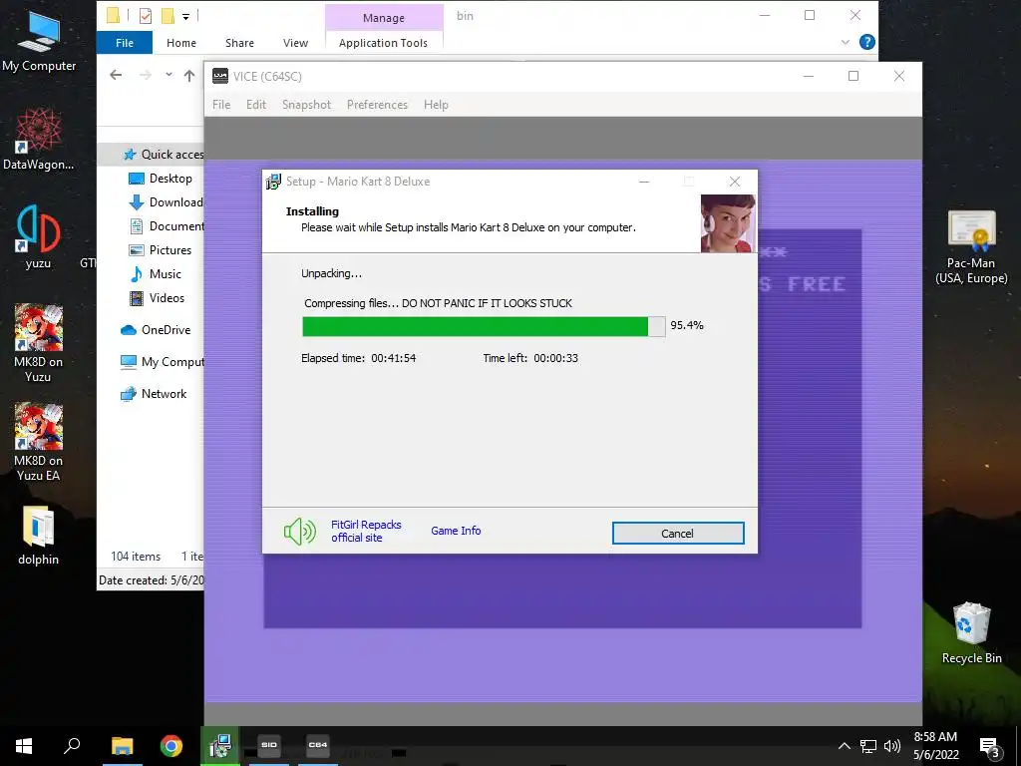
Task: Open the VICE File menu
Action: (x=221, y=104)
